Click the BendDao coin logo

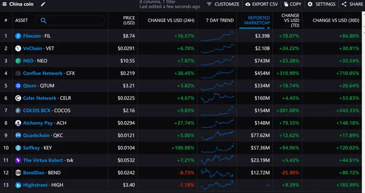click(x=18, y=173)
